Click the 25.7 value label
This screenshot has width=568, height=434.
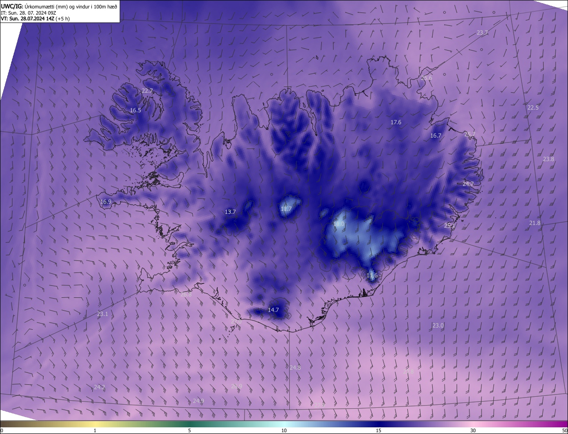click(469, 134)
